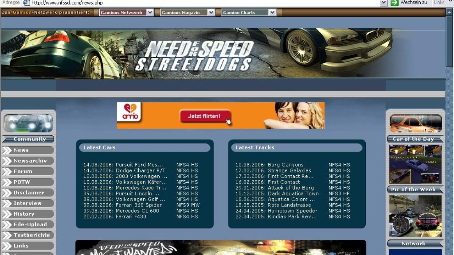The width and height of the screenshot is (454, 255).
Task: Open Ferrari 360 Spider car entry
Action: click(139, 205)
